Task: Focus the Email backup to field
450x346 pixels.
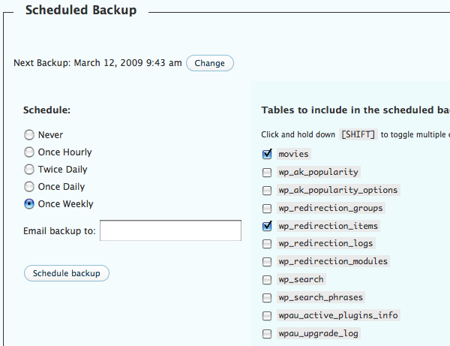Action: coord(170,230)
